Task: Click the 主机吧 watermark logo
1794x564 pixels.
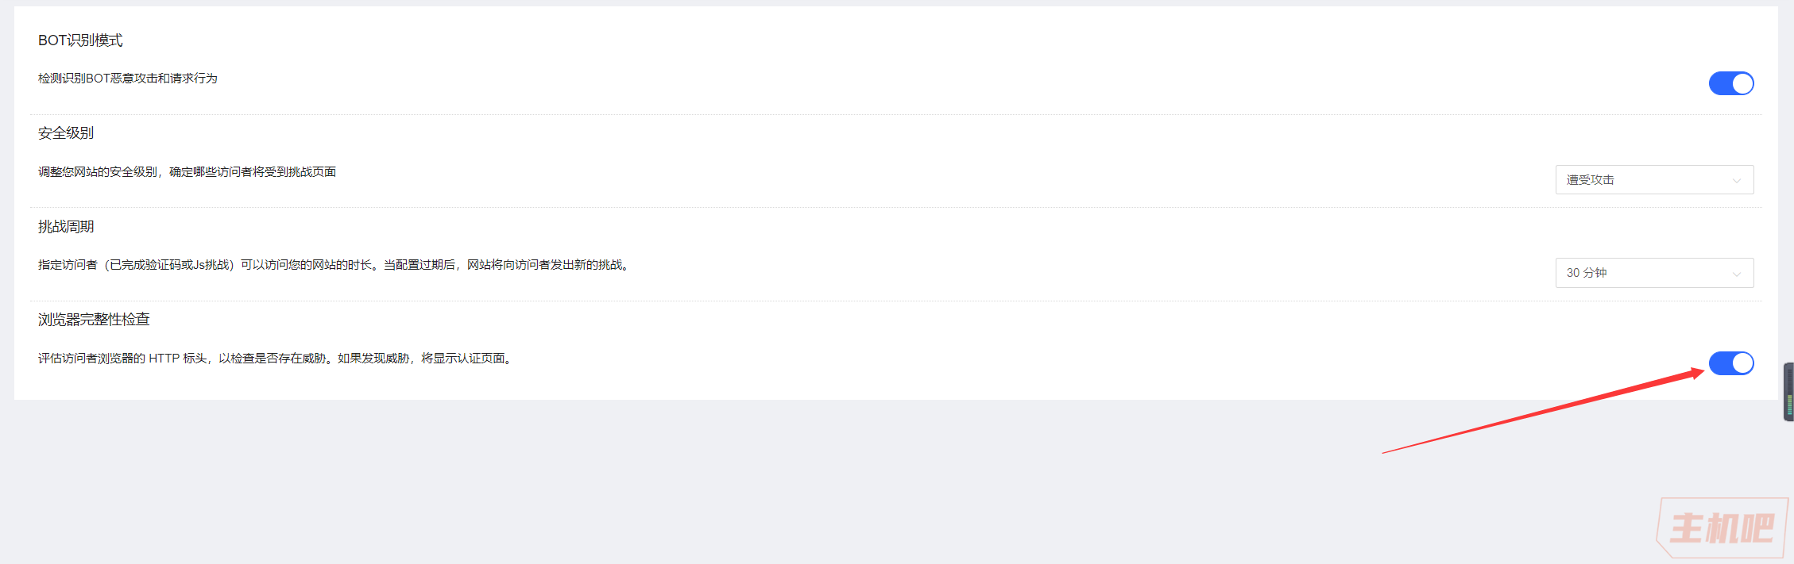Action: (x=1722, y=528)
